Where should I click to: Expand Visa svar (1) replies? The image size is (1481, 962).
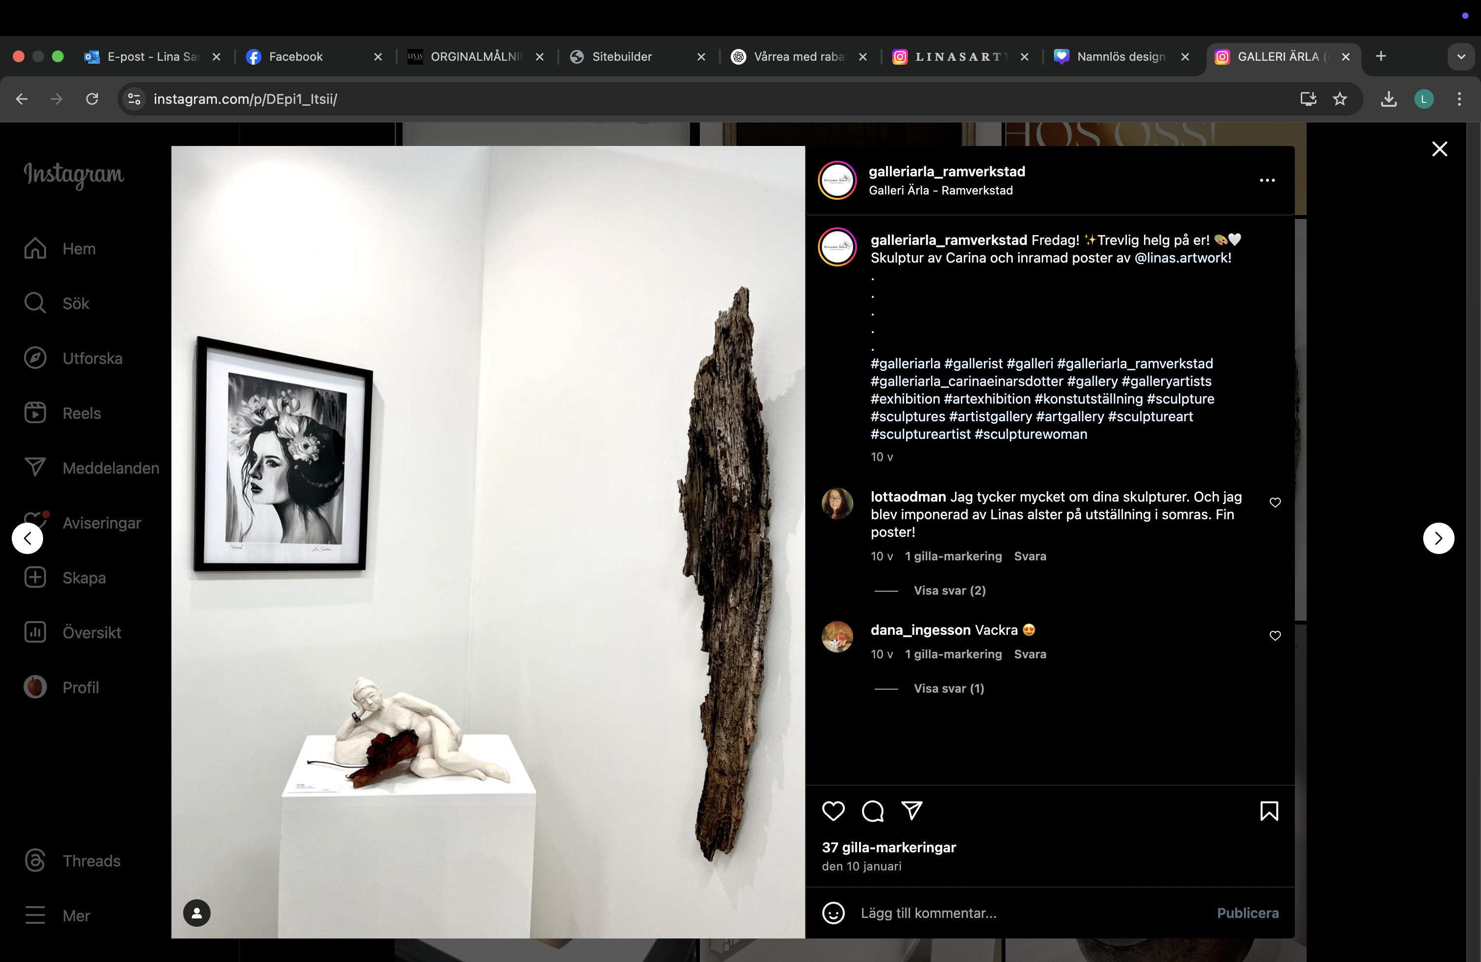(948, 688)
